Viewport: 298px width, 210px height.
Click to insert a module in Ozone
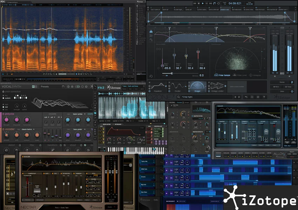237,87
